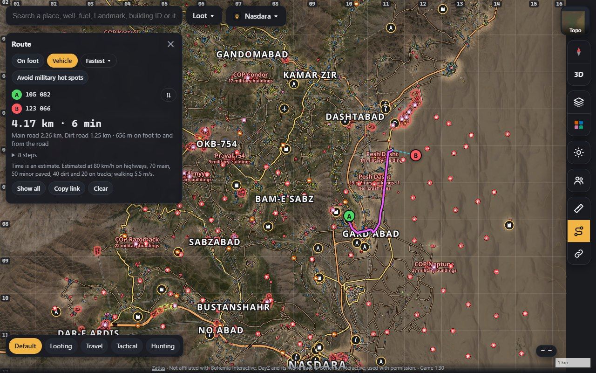This screenshot has height=373, width=596.
Task: Reset map orientation with the compass icon
Action: 579,51
